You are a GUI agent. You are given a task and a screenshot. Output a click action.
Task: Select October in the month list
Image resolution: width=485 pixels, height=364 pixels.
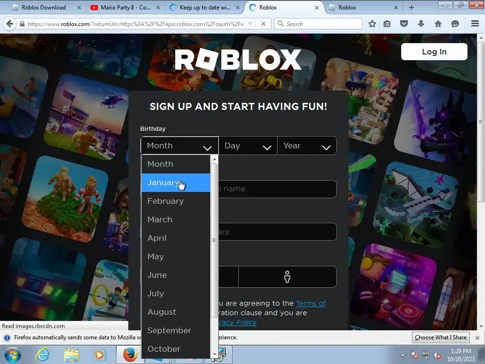176,349
